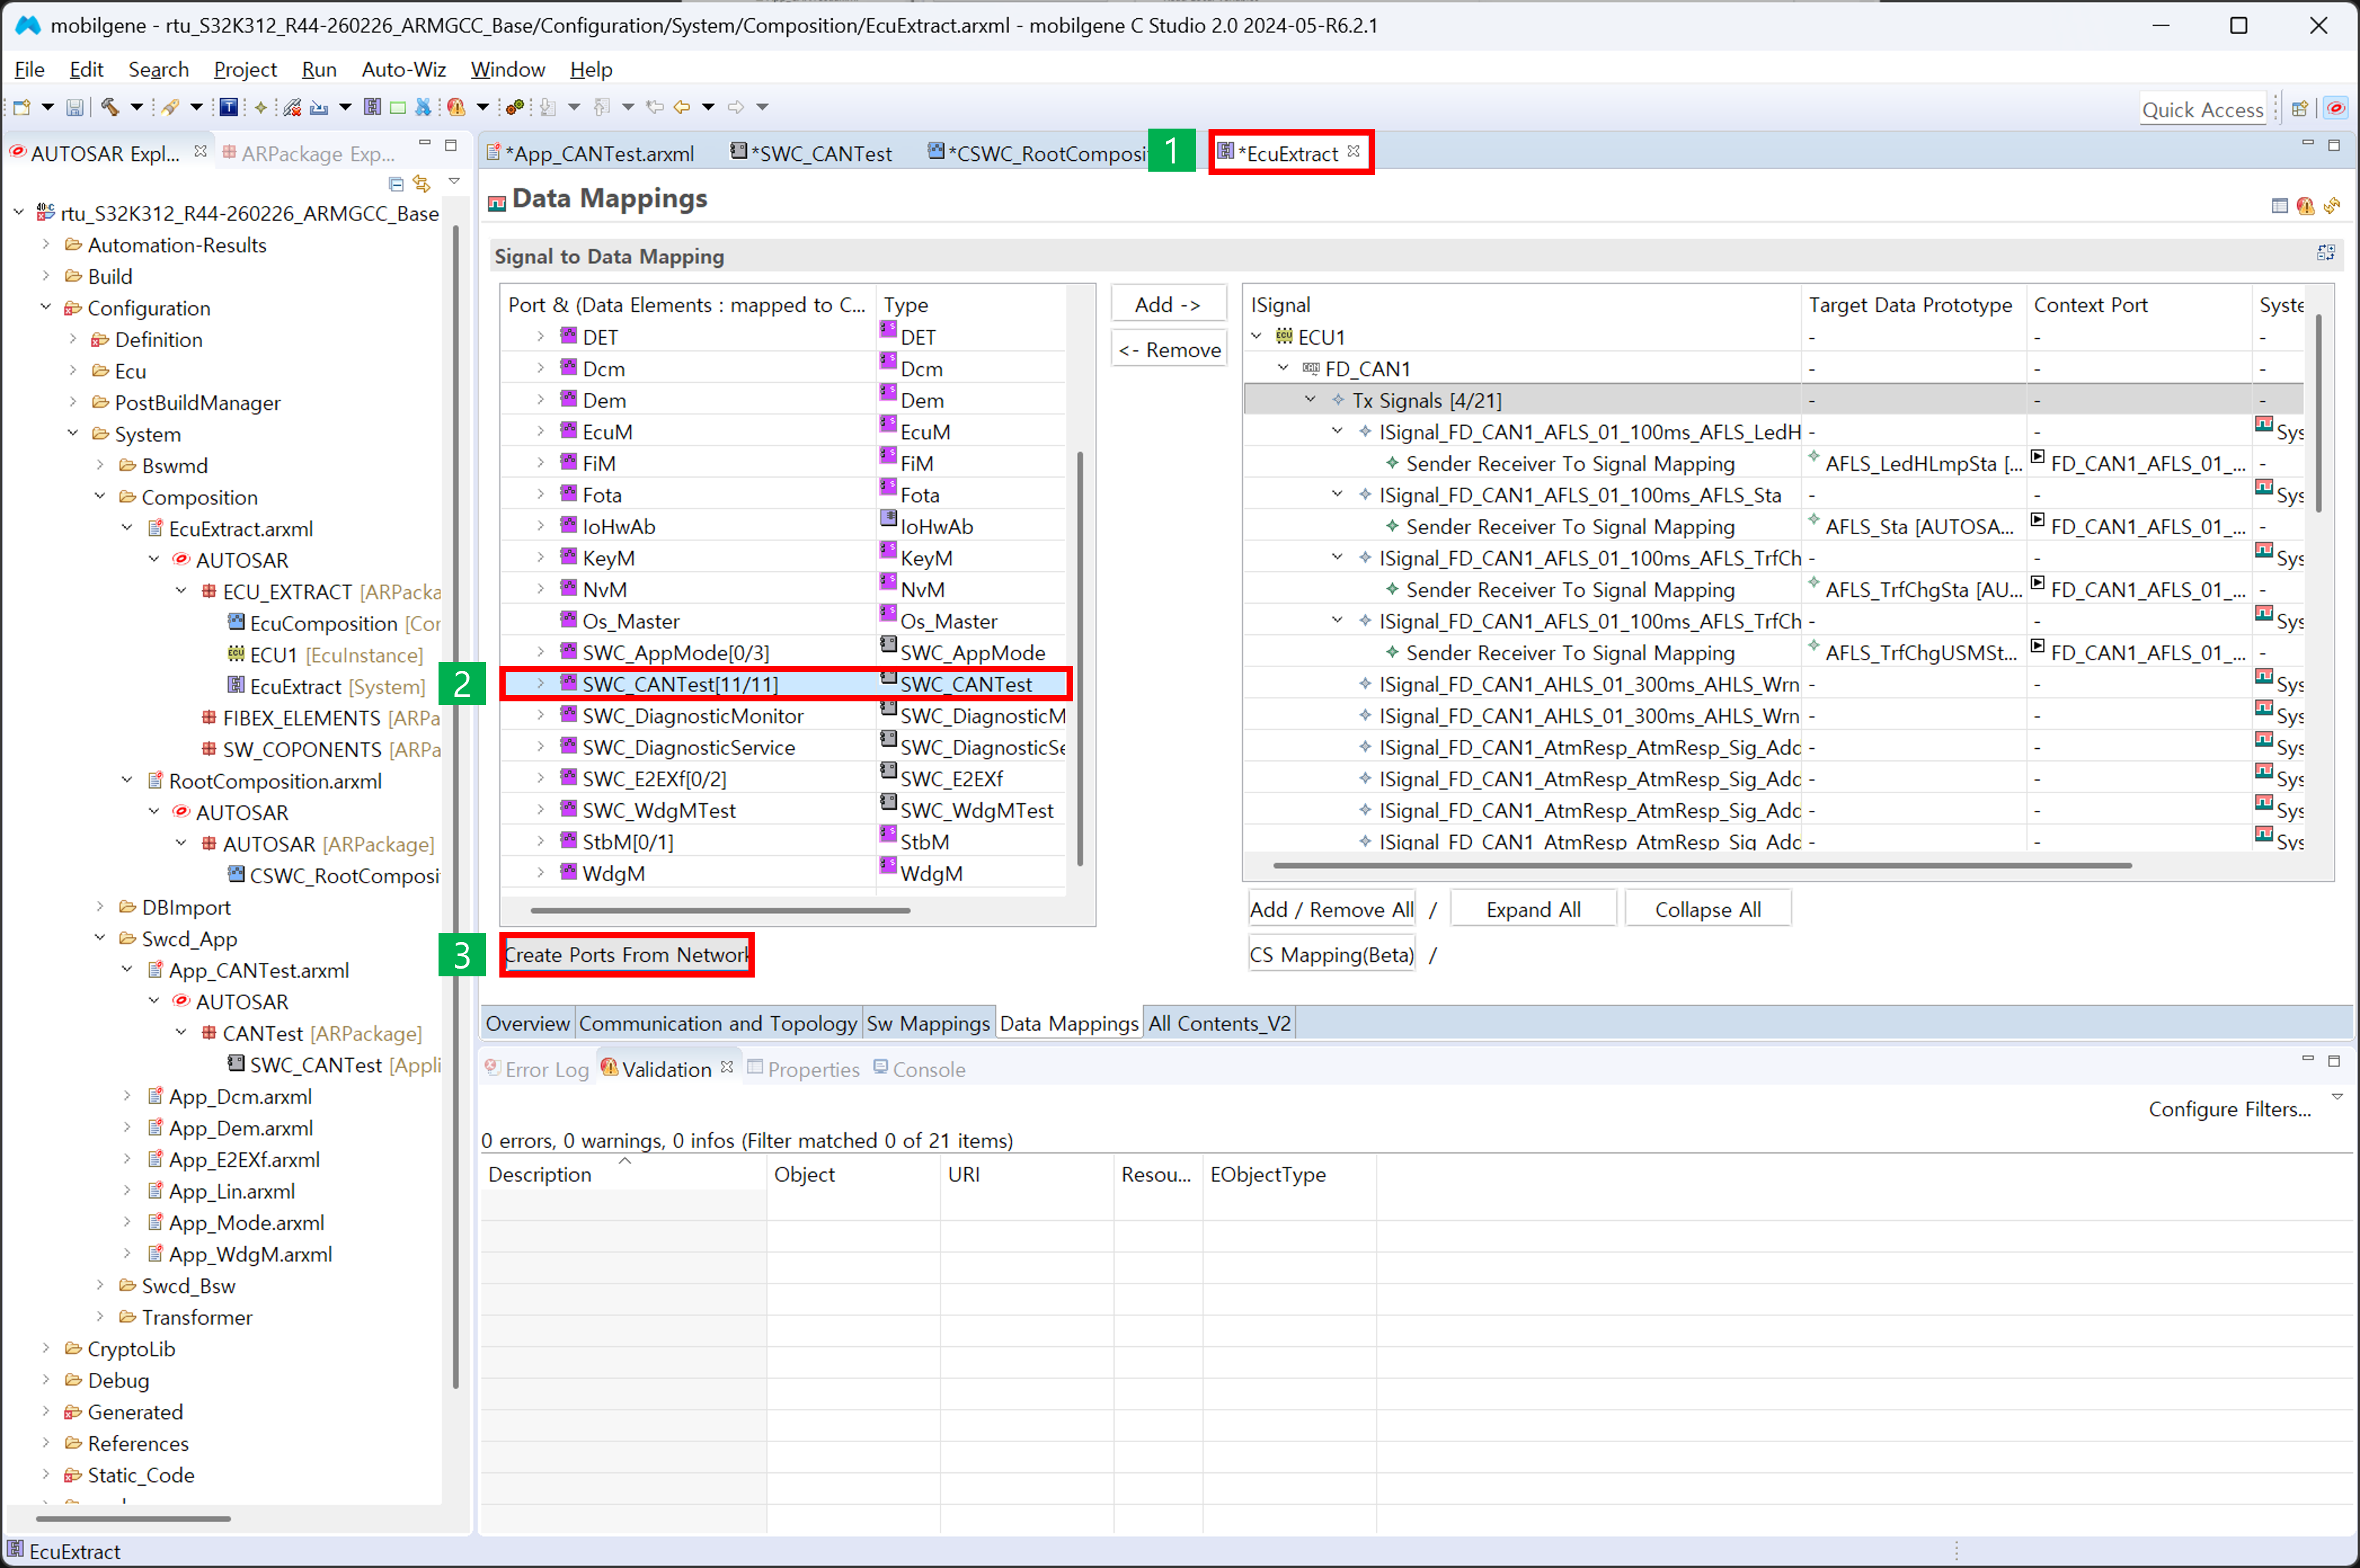
Task: Click the yellow Back arrow toolbar icon
Action: (682, 107)
